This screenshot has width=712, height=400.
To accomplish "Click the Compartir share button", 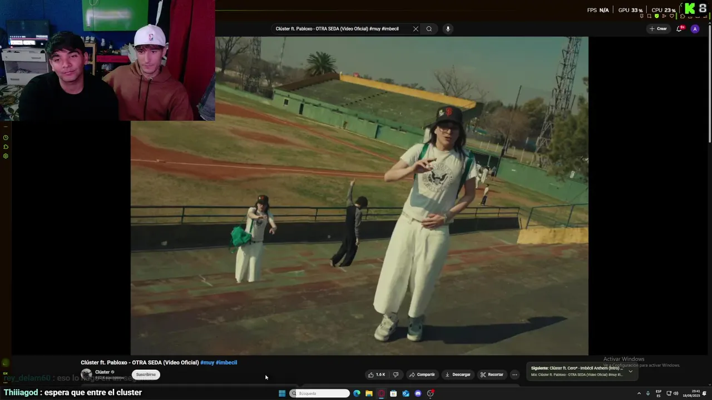I will pos(422,374).
